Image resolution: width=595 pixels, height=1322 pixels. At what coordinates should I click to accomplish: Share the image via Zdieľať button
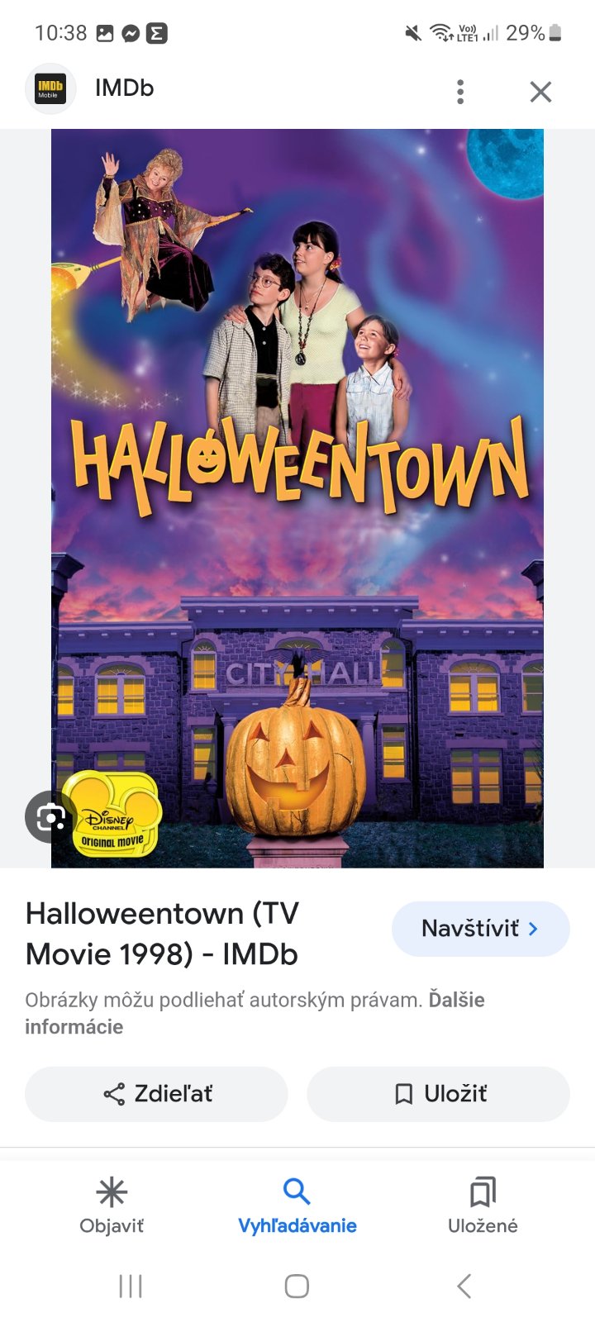point(156,1094)
